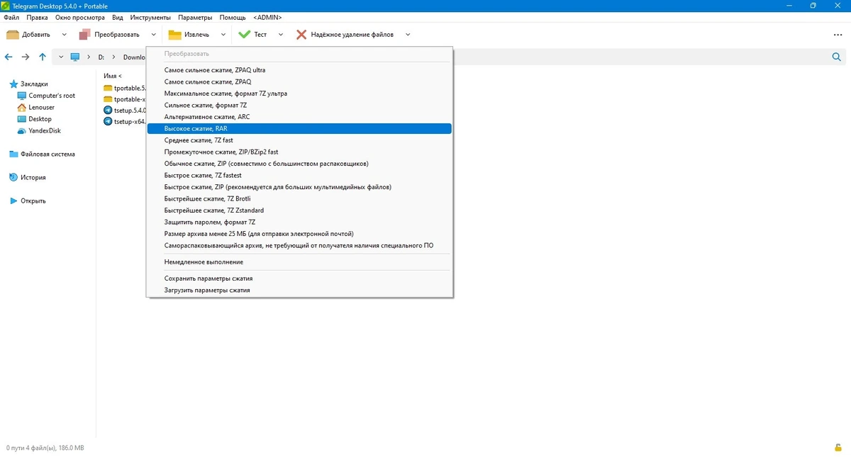Image resolution: width=851 pixels, height=457 pixels.
Task: Click the D: breadcrumb segment
Action: tap(101, 57)
